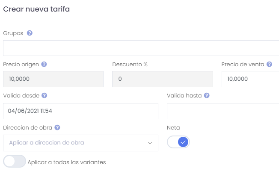Click the empty Valida hasta date field
This screenshot has height=171, width=279.
coord(223,111)
